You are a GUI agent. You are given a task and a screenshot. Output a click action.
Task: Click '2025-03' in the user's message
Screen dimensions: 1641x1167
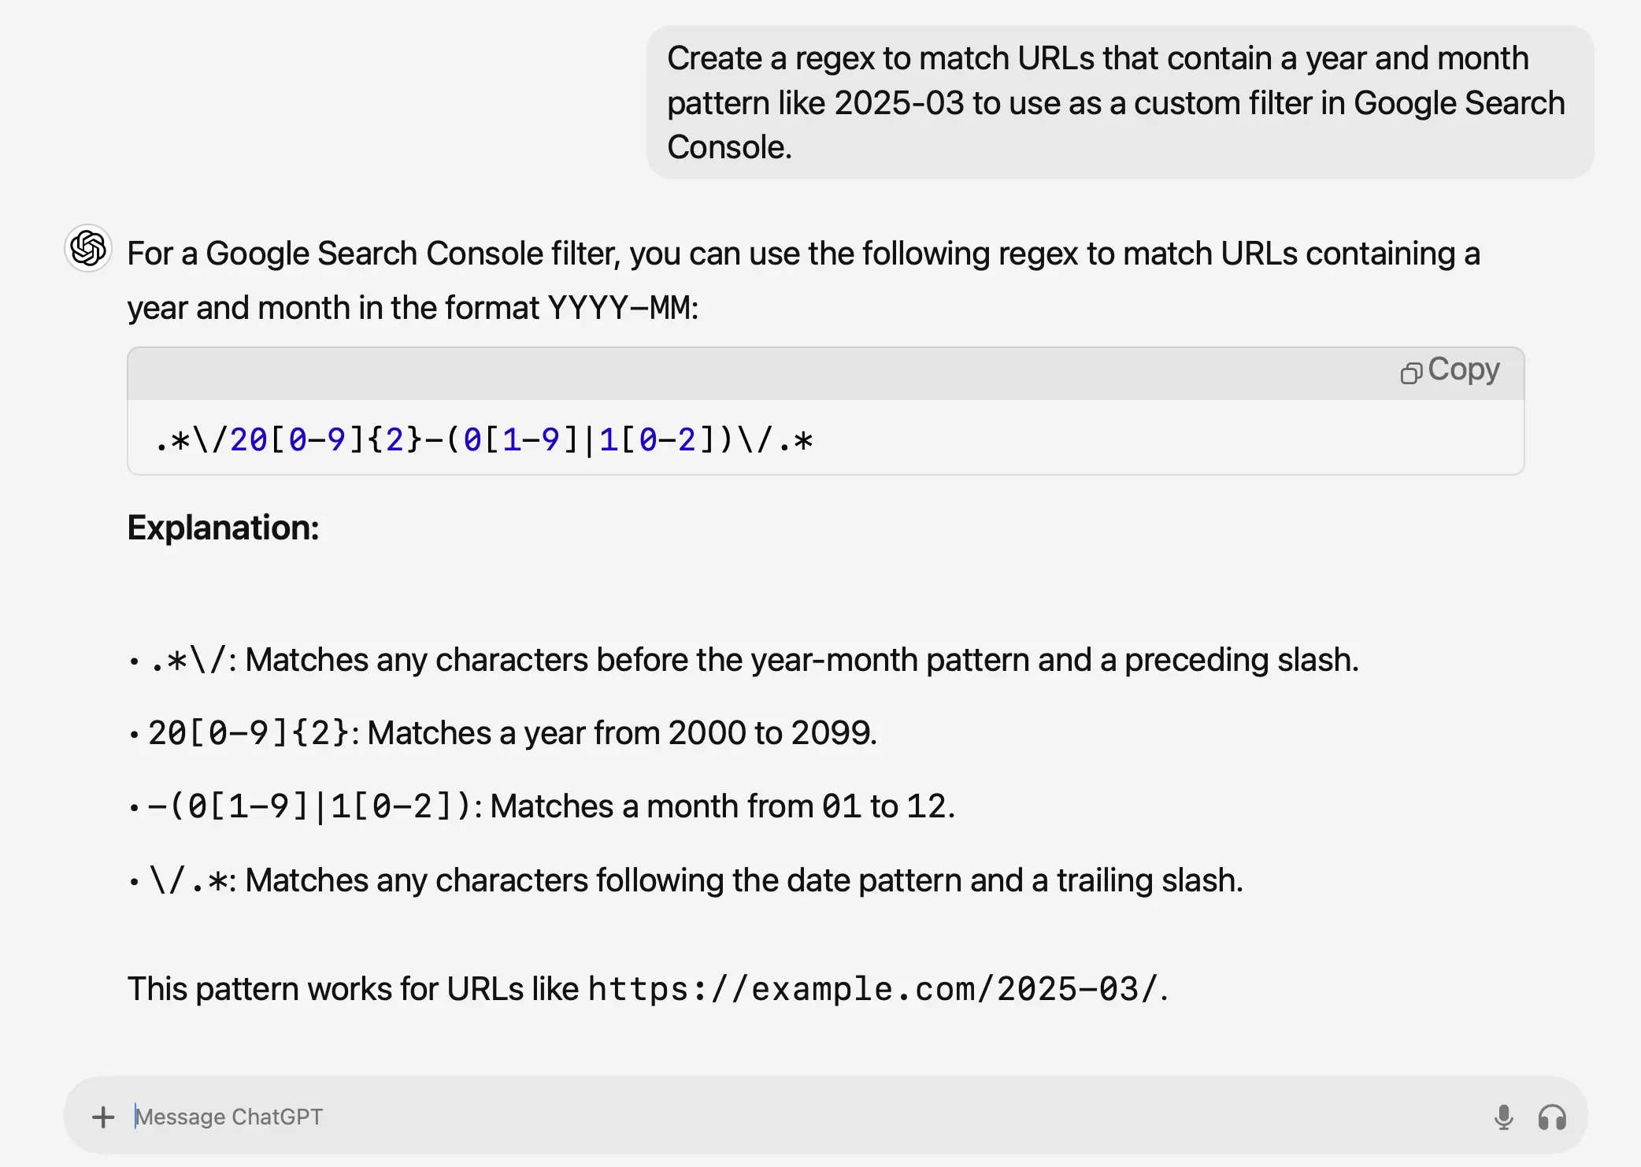coord(898,103)
